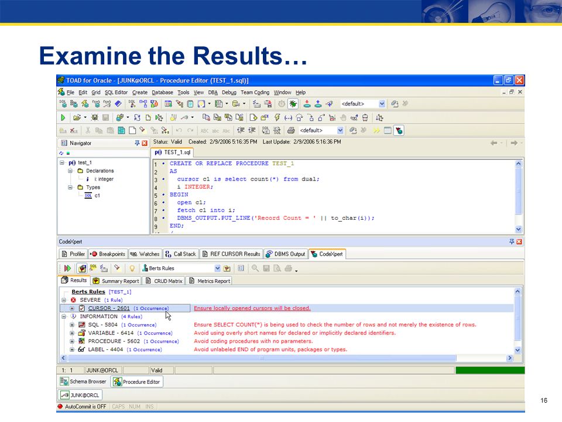562x422 pixels.
Task: Click the results scroll-right arrow
Action: (x=510, y=358)
